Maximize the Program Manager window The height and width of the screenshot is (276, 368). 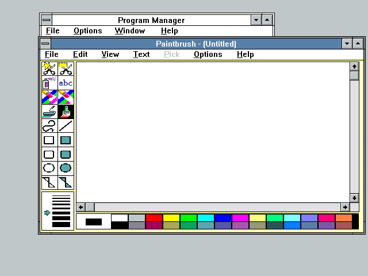[267, 20]
